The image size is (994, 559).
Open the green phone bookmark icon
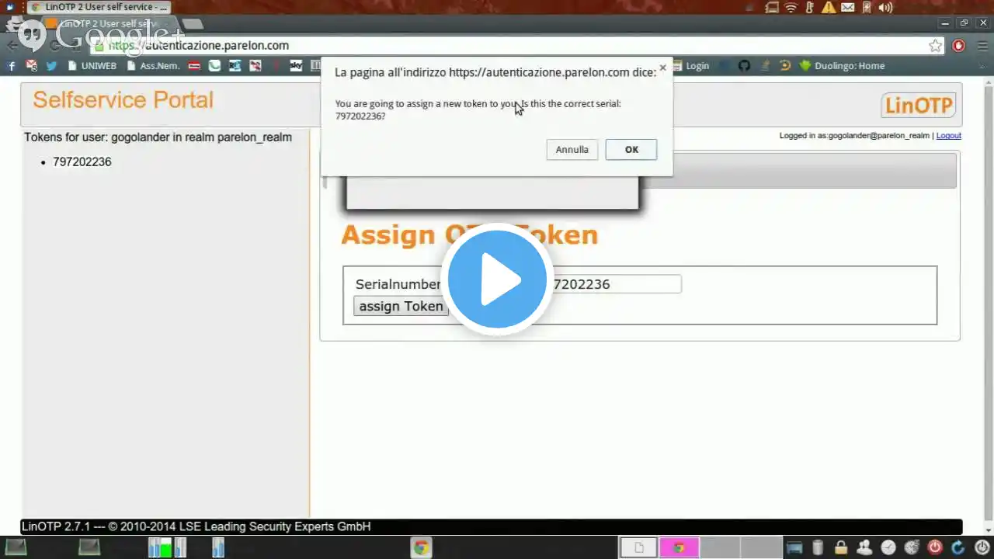[214, 66]
